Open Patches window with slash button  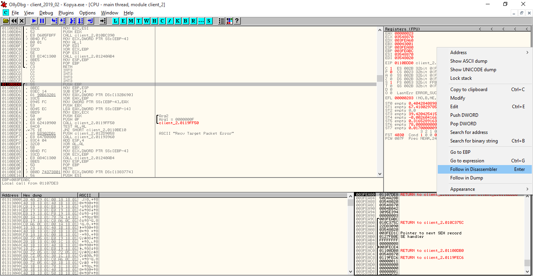pyautogui.click(x=170, y=21)
